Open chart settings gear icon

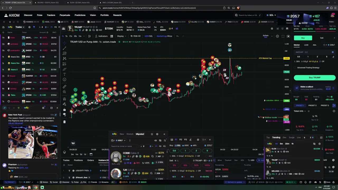coord(277,36)
